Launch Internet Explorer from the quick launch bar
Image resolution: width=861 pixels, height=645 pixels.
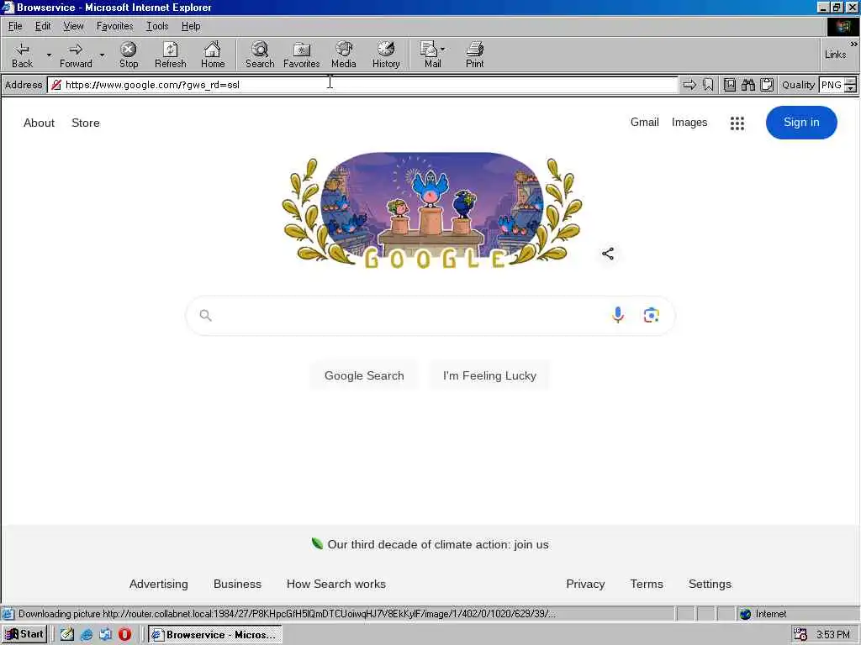pyautogui.click(x=87, y=635)
